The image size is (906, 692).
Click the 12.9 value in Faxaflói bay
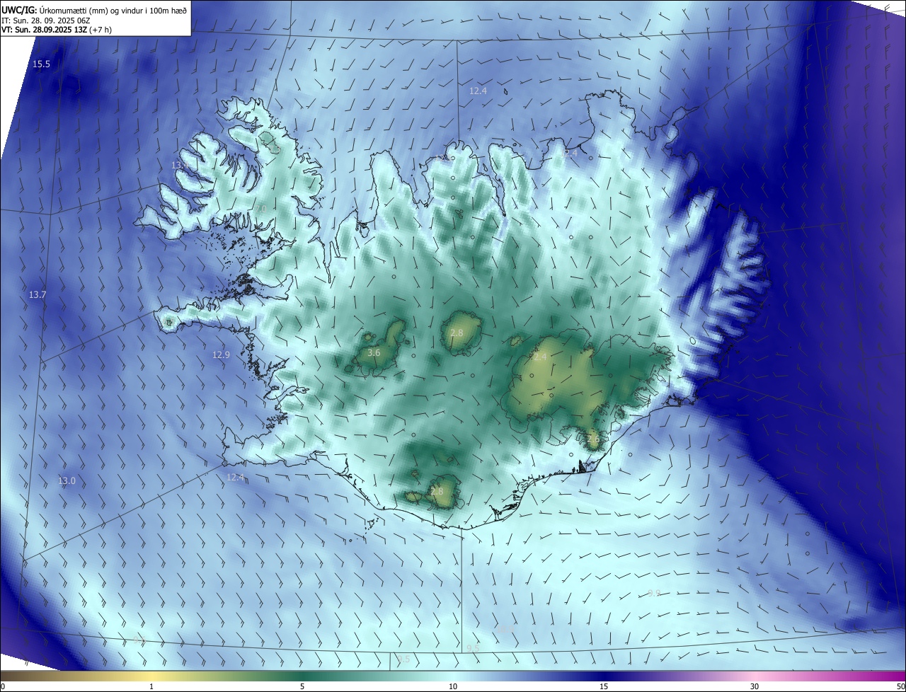click(x=222, y=355)
